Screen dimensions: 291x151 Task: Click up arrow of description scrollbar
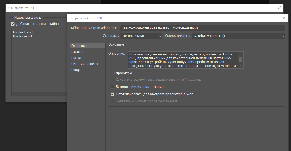(x=241, y=55)
